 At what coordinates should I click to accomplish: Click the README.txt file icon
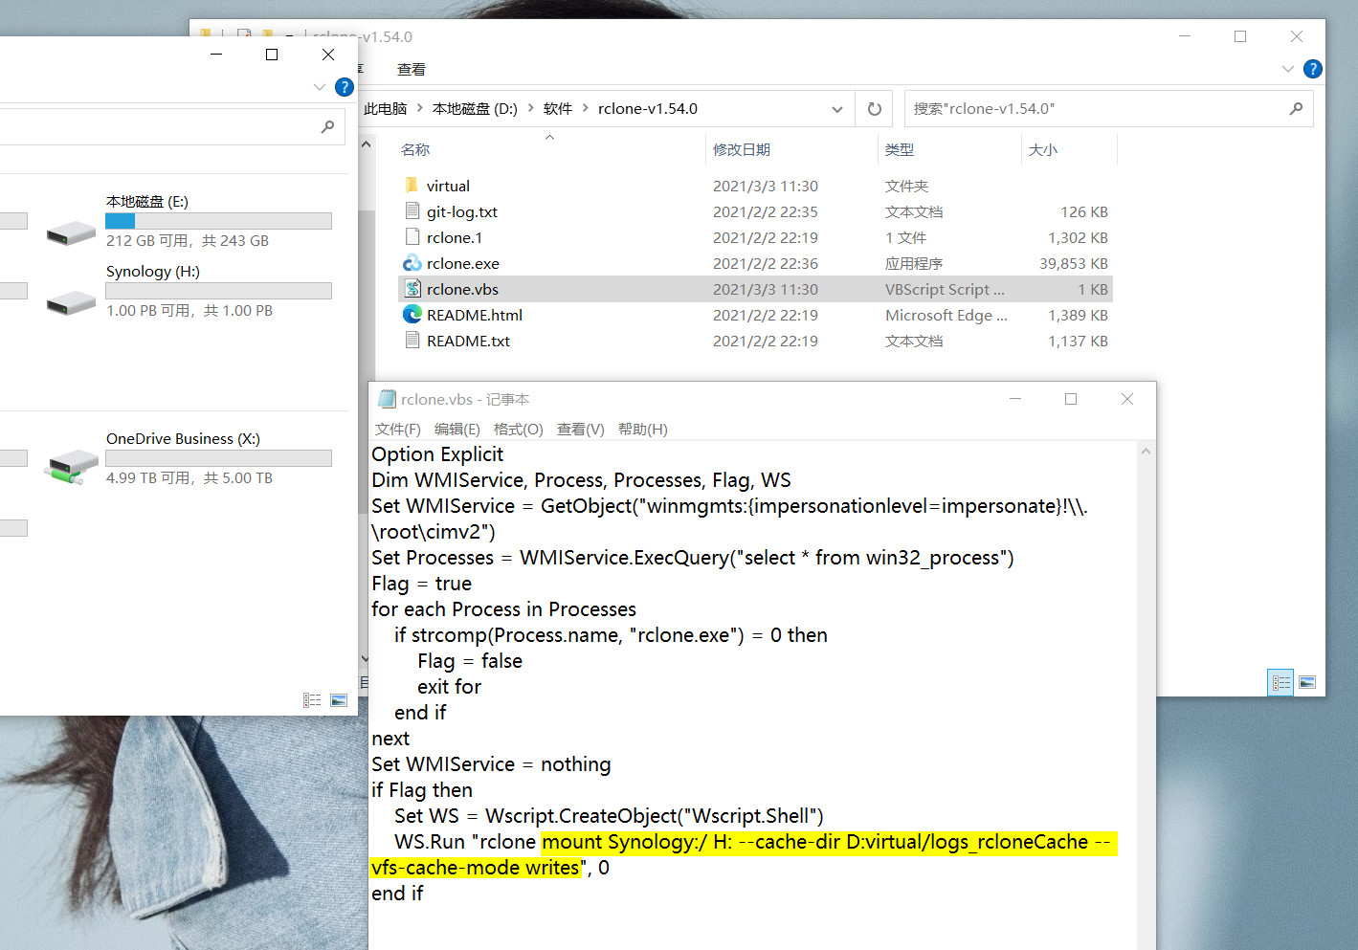pos(412,341)
